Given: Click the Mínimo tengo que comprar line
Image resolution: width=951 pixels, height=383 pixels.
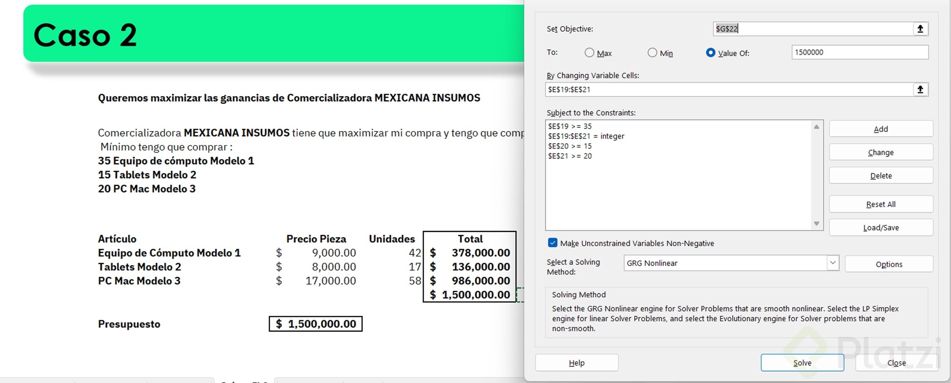Looking at the screenshot, I should pos(167,147).
